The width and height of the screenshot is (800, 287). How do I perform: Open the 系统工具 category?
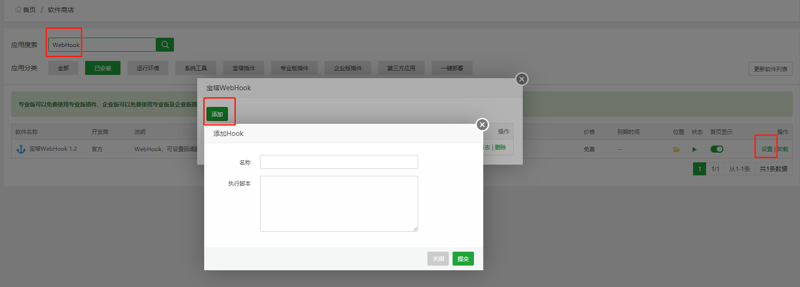point(196,68)
